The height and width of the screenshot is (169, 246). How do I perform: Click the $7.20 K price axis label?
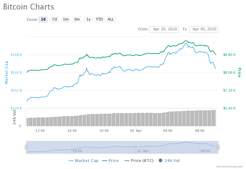229,90
